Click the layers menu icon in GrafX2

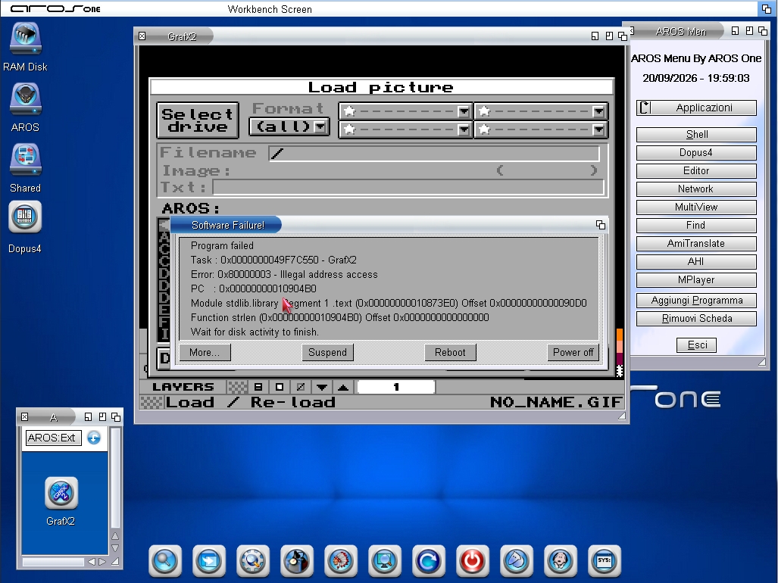click(258, 387)
